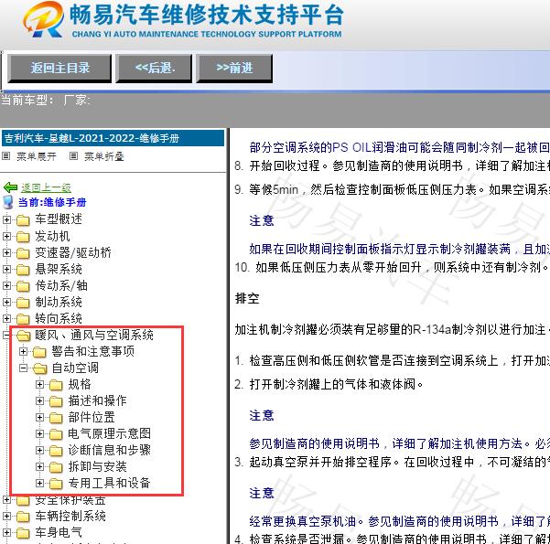Click the 诊断信息和步骤 folder icon

[56, 451]
